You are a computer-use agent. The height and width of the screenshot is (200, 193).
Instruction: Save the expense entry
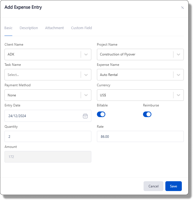pyautogui.click(x=173, y=186)
